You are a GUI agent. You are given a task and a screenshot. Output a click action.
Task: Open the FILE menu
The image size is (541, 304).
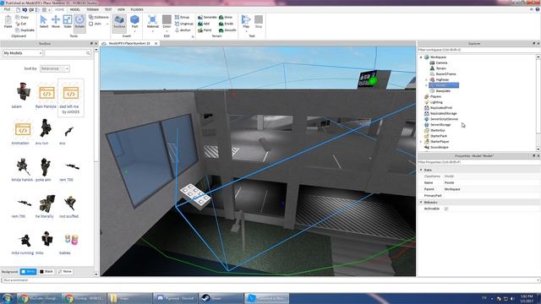point(7,9)
